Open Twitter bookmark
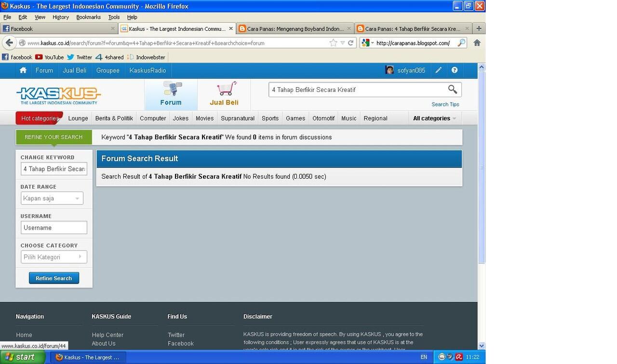The width and height of the screenshot is (617, 364). point(80,57)
